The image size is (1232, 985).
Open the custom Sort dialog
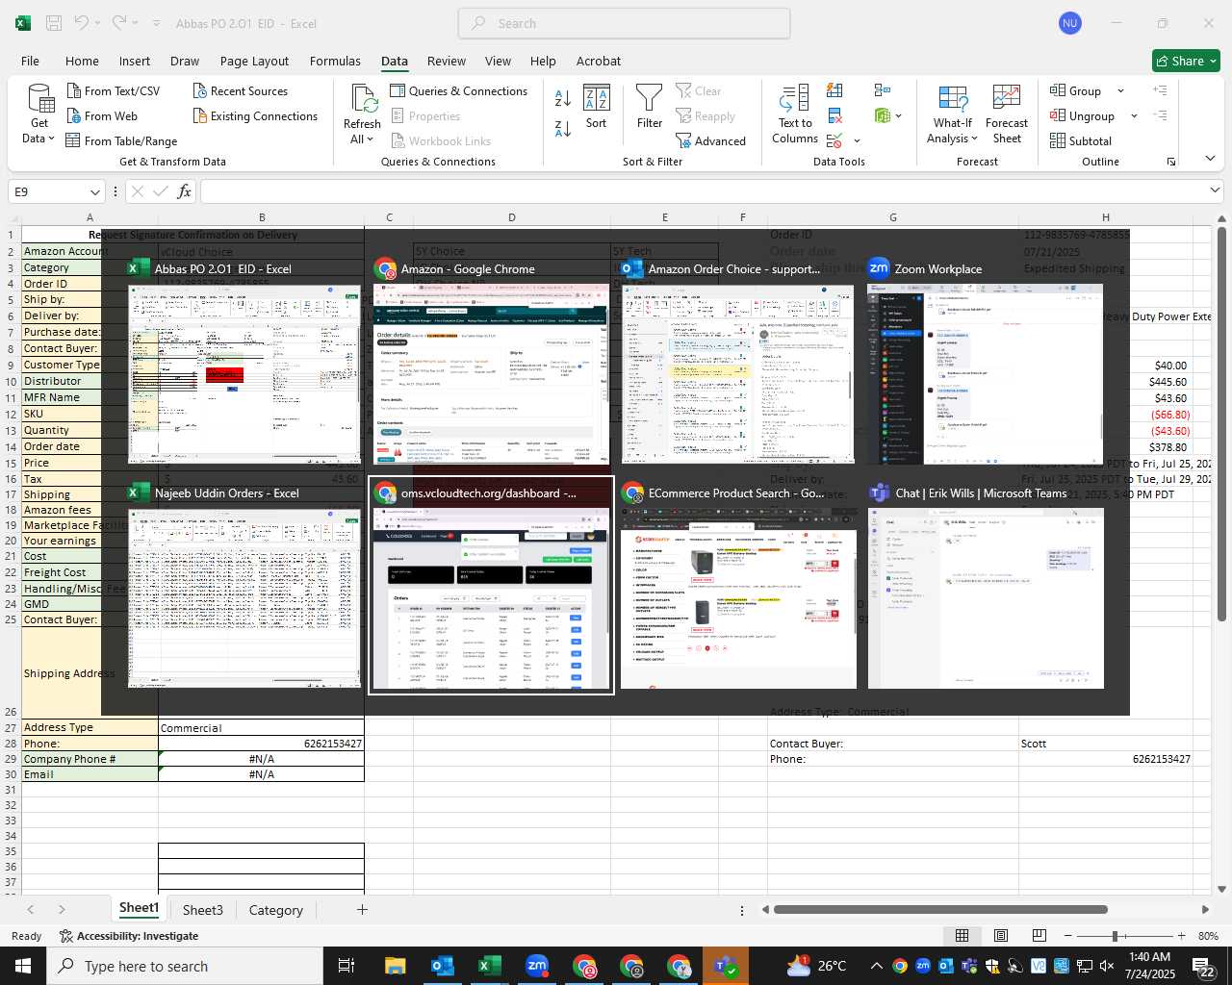pyautogui.click(x=597, y=107)
